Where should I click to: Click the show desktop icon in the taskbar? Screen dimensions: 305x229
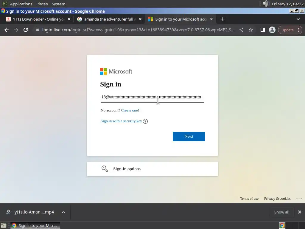4,225
